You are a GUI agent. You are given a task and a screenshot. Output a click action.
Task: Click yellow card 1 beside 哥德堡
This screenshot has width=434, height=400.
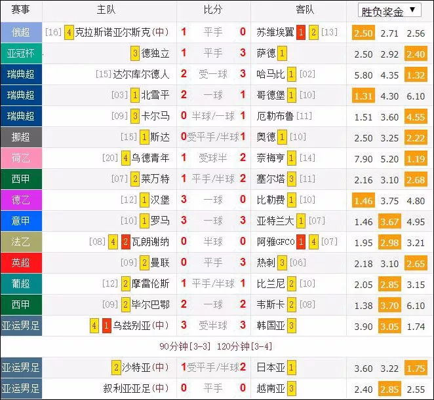click(292, 96)
